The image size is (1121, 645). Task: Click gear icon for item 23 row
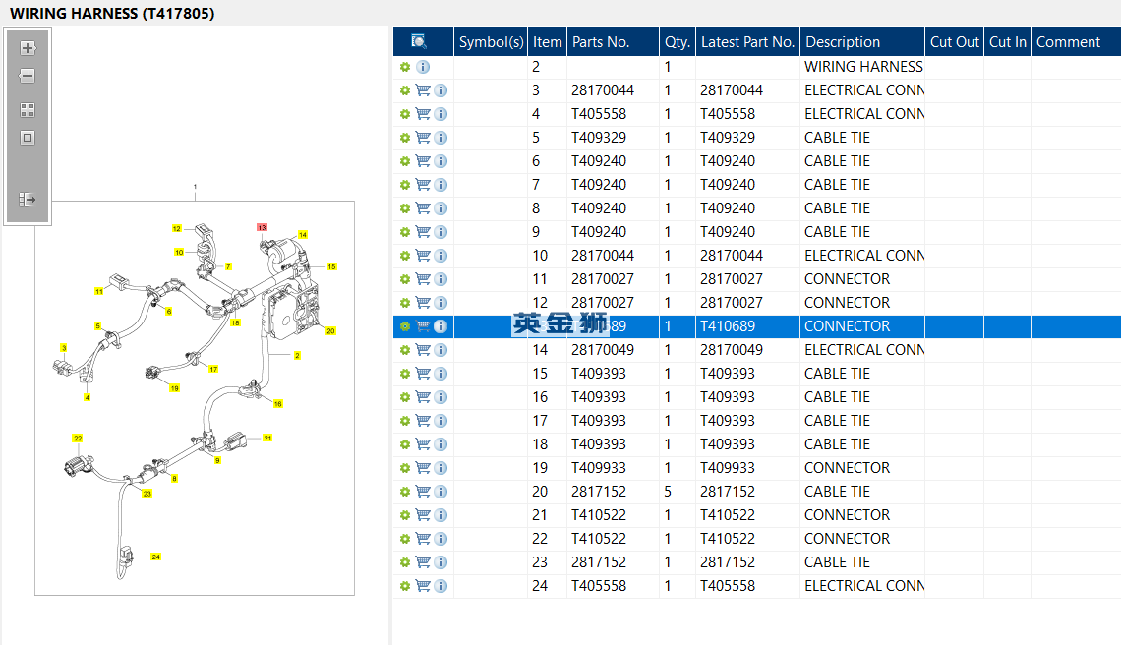[x=405, y=562]
